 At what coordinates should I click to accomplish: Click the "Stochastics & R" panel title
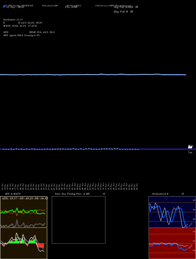point(160,194)
